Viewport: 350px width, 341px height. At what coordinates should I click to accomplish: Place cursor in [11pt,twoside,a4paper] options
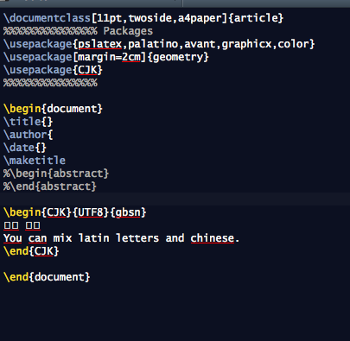click(160, 18)
